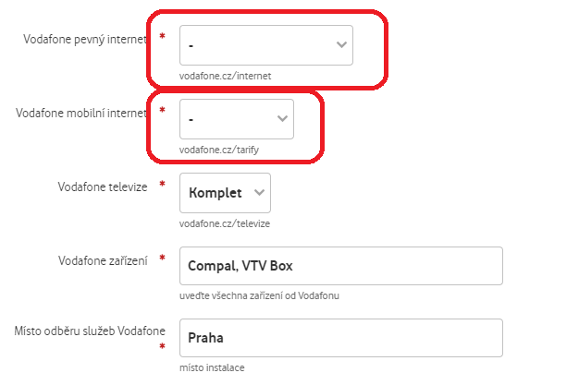
Task: Click the 'Vodafone televize' label
Action: click(102, 186)
